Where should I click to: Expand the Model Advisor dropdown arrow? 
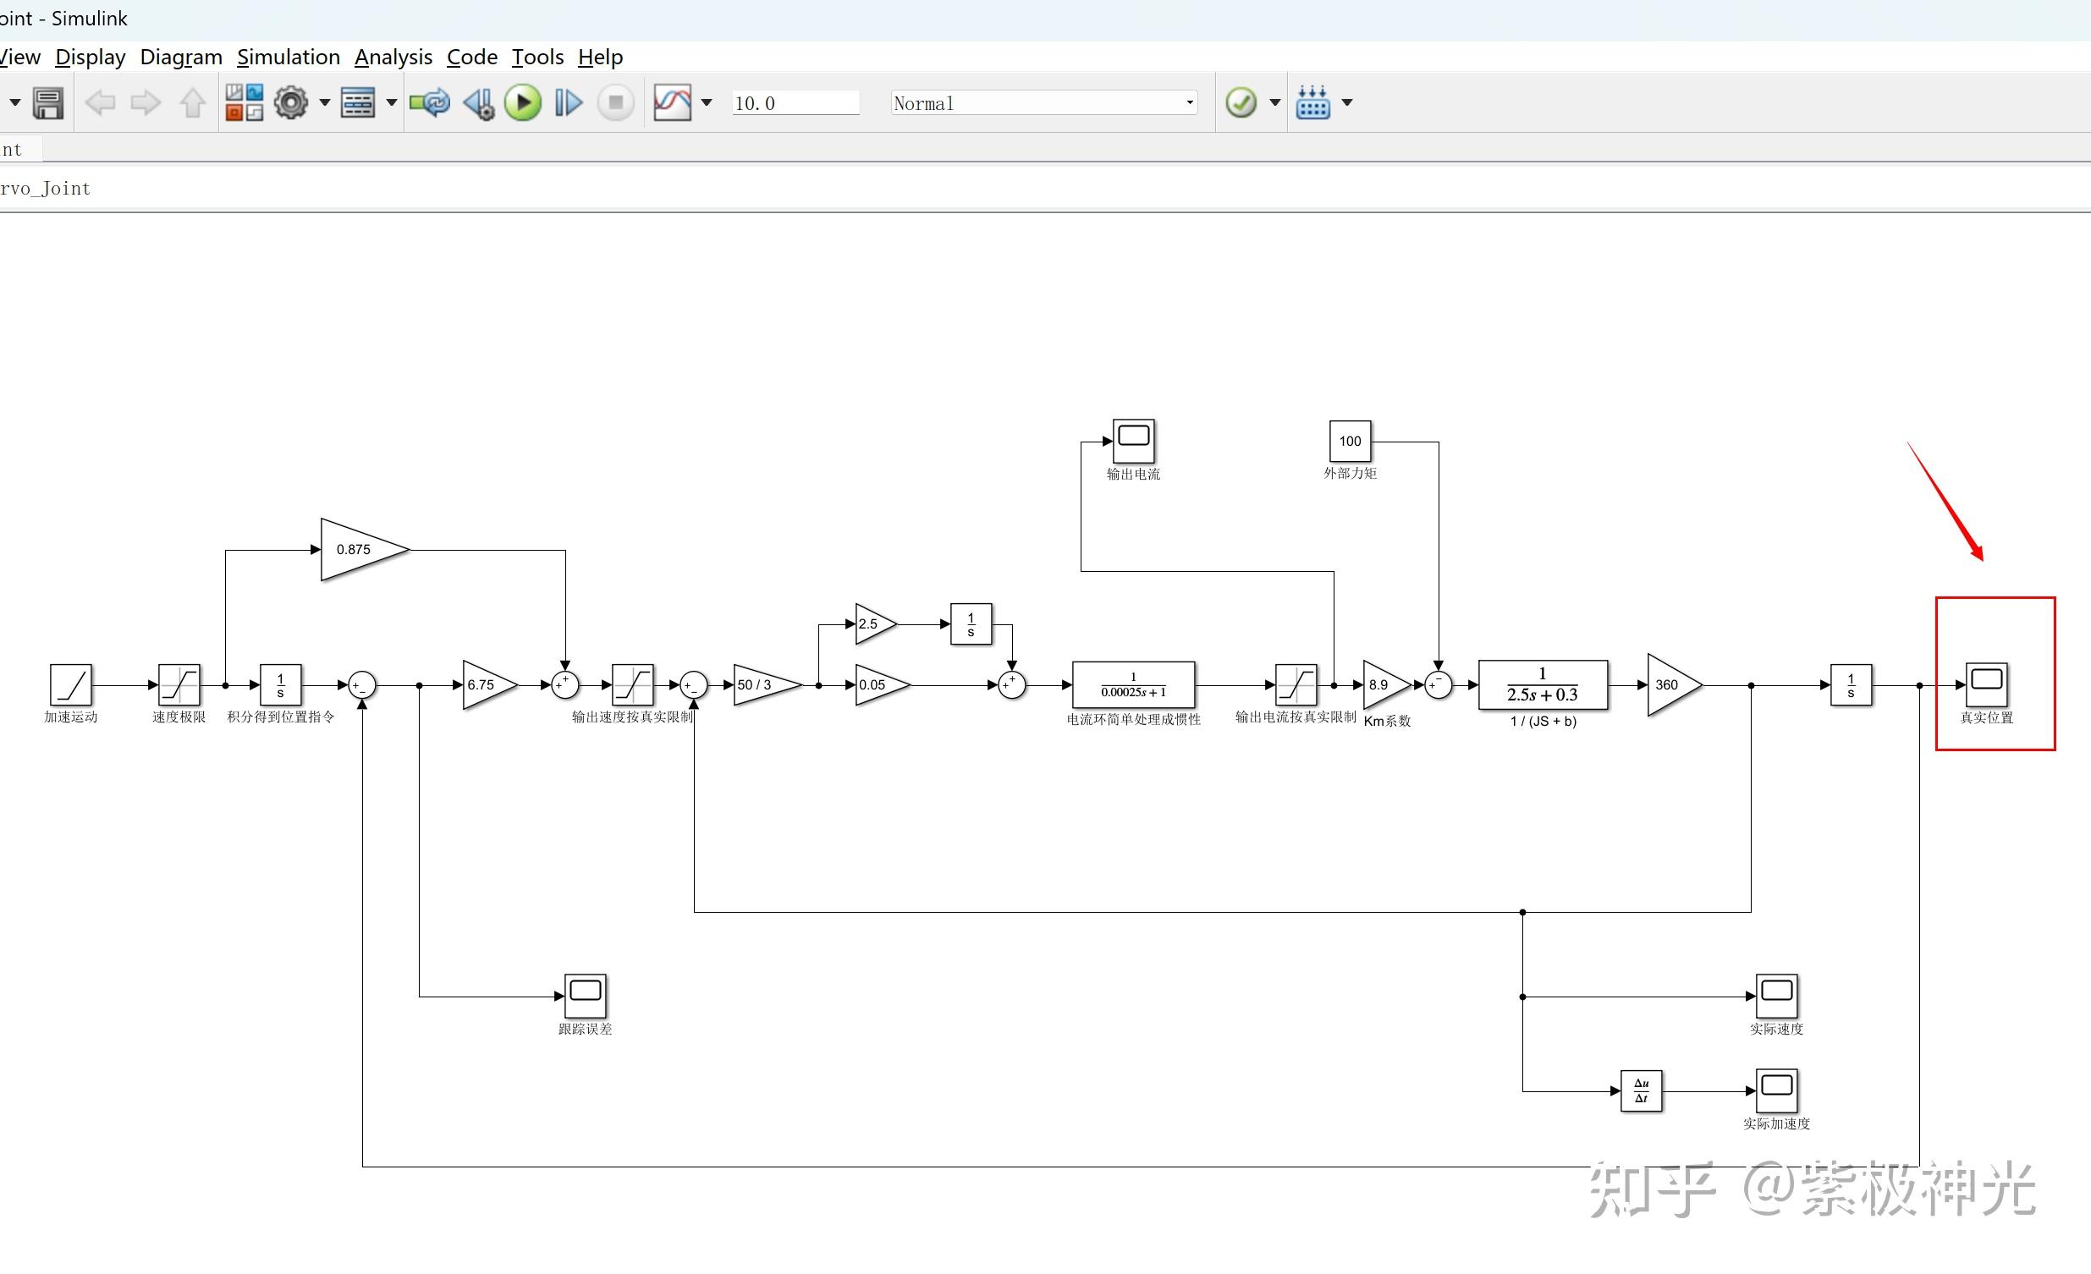click(1274, 103)
